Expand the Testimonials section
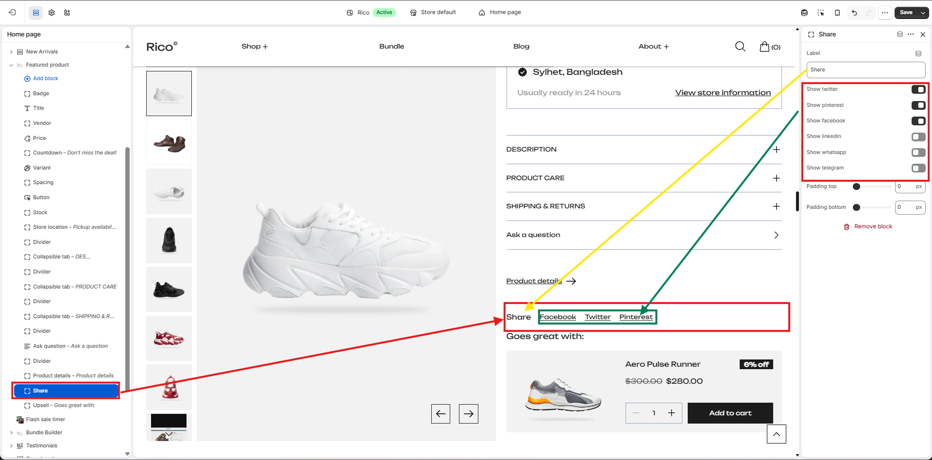The height and width of the screenshot is (460, 932). (11, 446)
